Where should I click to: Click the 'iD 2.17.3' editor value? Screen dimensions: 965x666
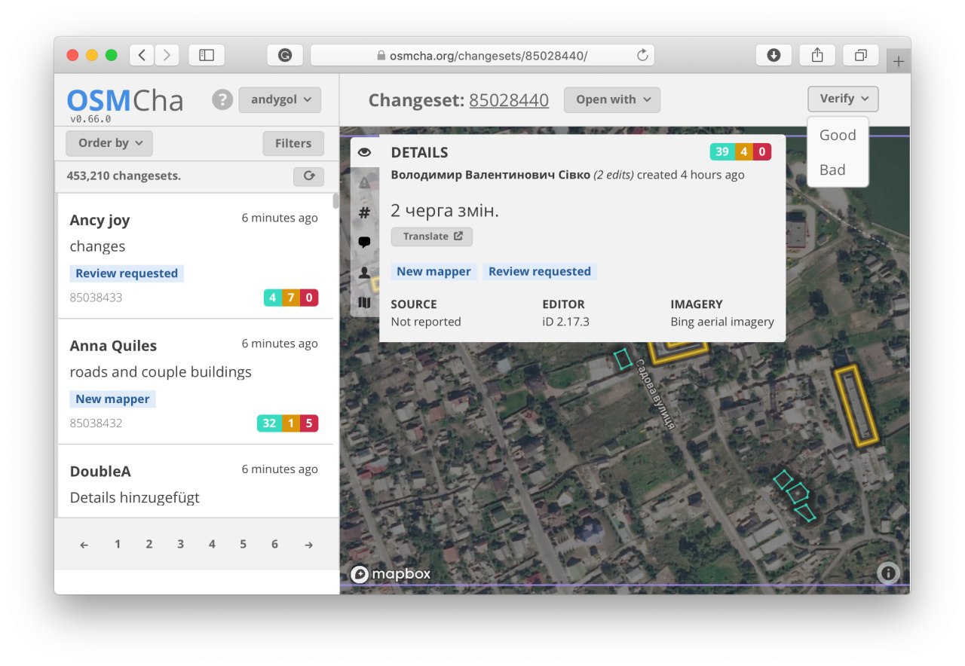coord(565,322)
